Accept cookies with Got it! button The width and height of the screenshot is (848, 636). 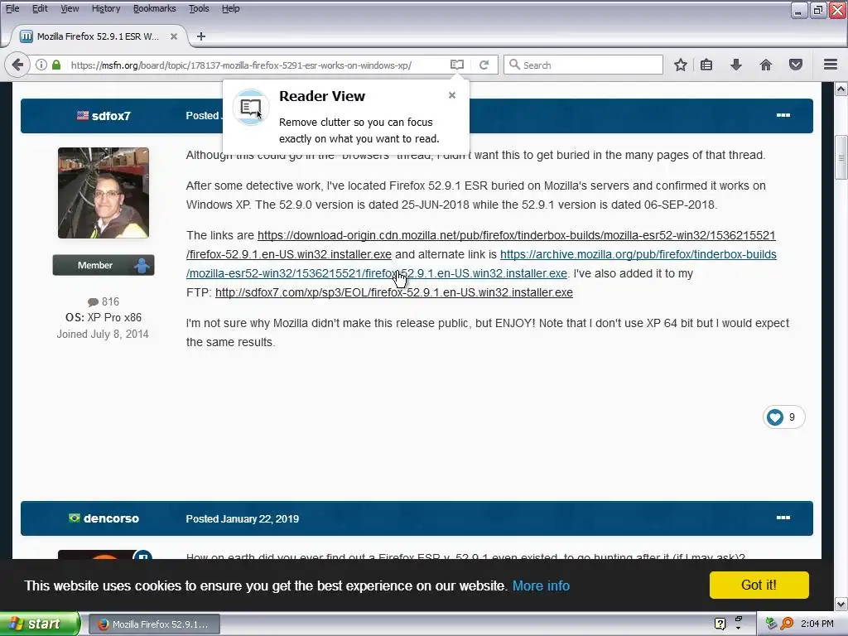759,585
